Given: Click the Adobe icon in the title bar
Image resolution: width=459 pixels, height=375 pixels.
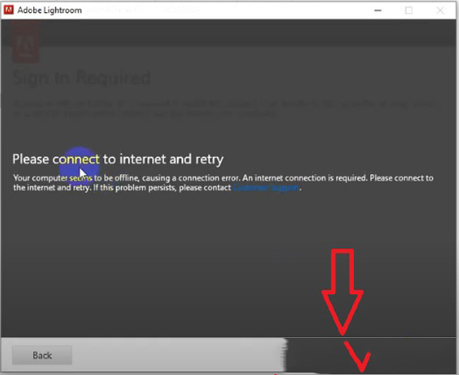Looking at the screenshot, I should tap(9, 10).
